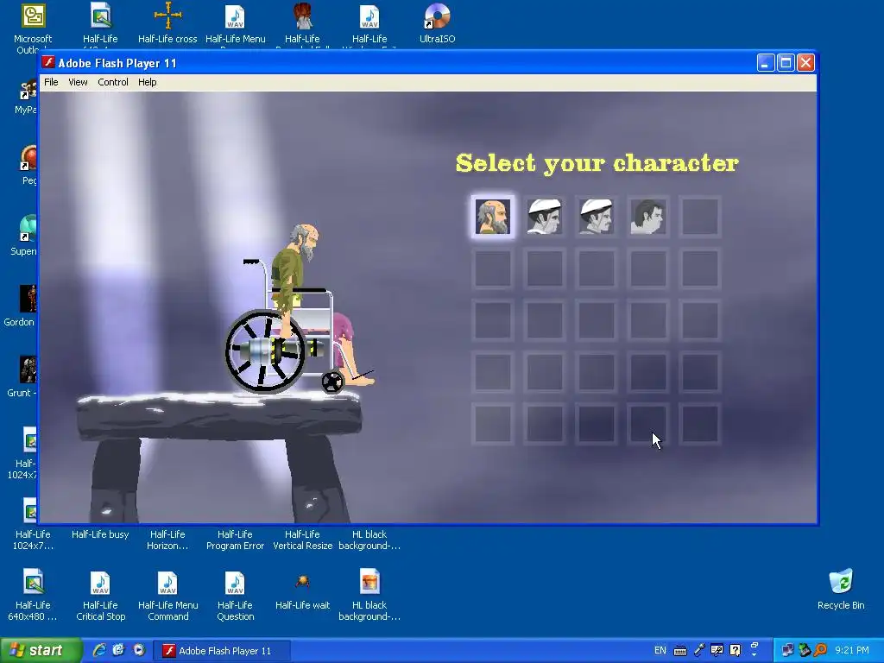The height and width of the screenshot is (663, 884).
Task: Open the View menu
Action: [78, 82]
